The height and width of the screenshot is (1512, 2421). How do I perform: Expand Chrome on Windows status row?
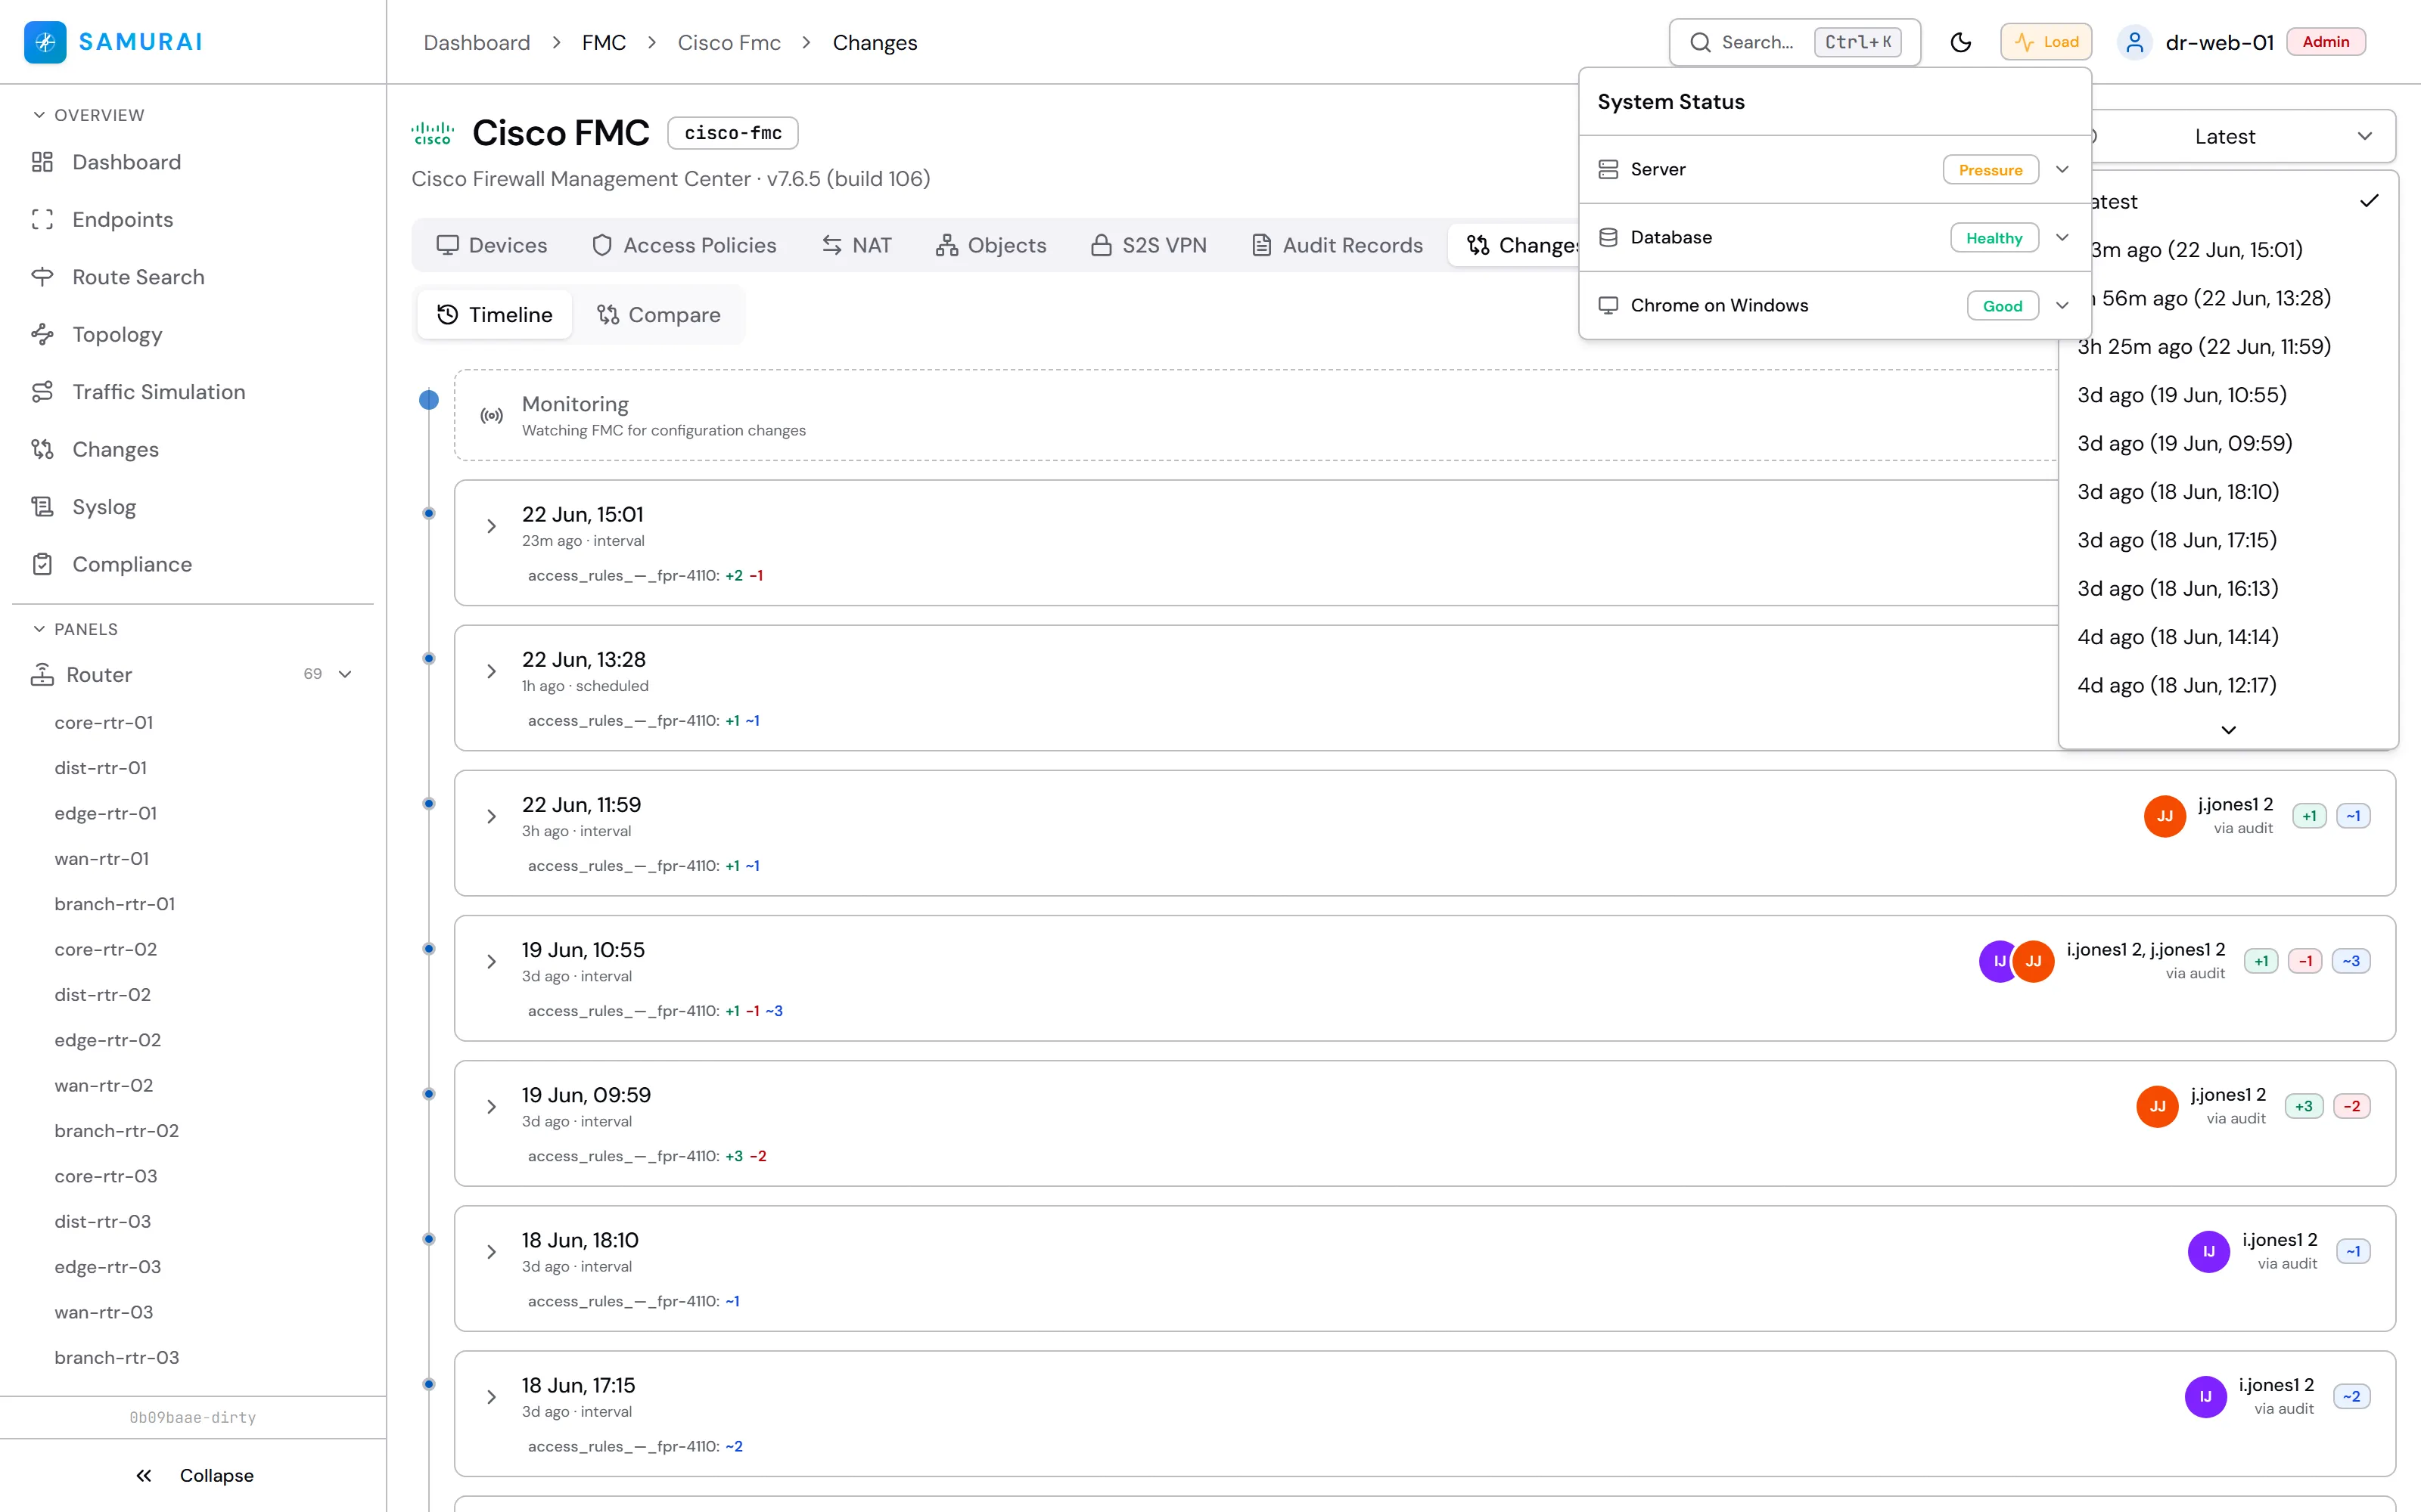point(1835,306)
